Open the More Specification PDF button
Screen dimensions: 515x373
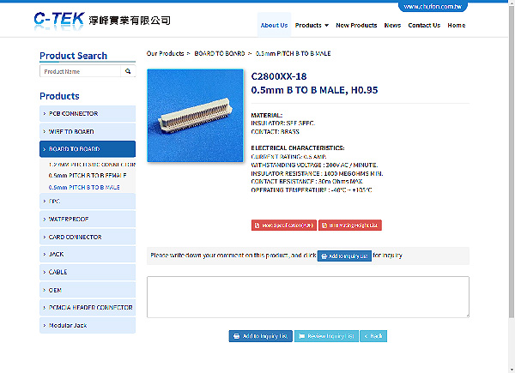click(x=284, y=226)
